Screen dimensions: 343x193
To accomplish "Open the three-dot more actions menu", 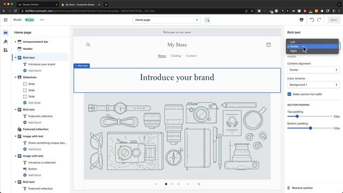I will (x=42, y=20).
